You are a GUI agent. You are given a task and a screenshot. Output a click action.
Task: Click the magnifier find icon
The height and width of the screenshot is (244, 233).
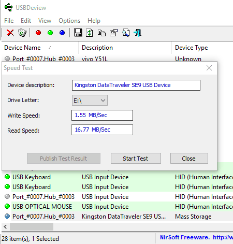(x=126, y=33)
